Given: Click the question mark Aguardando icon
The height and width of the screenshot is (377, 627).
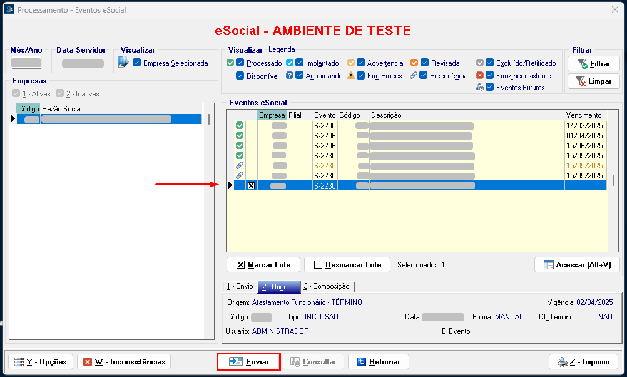Looking at the screenshot, I should [290, 76].
